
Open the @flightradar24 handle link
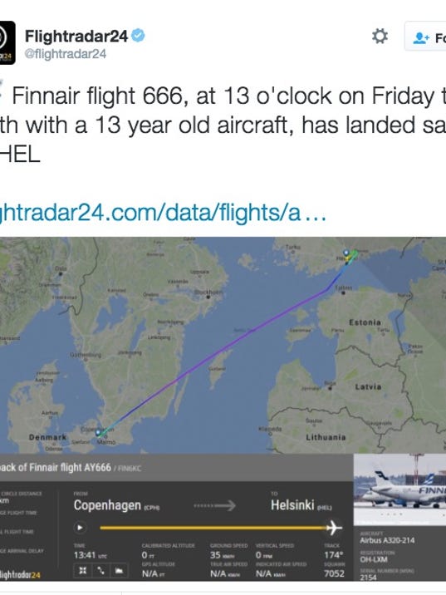pos(66,54)
